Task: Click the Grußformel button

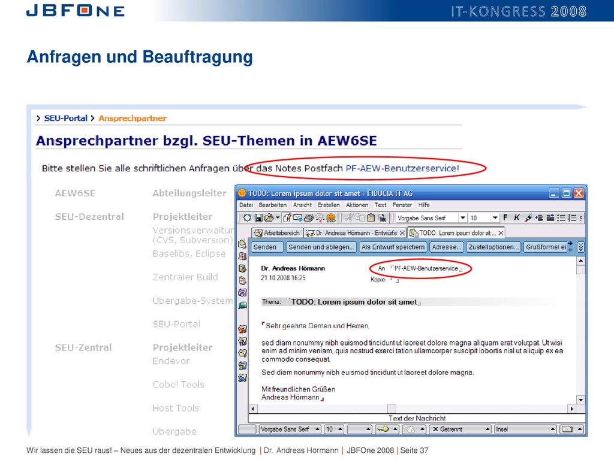Action: point(546,247)
